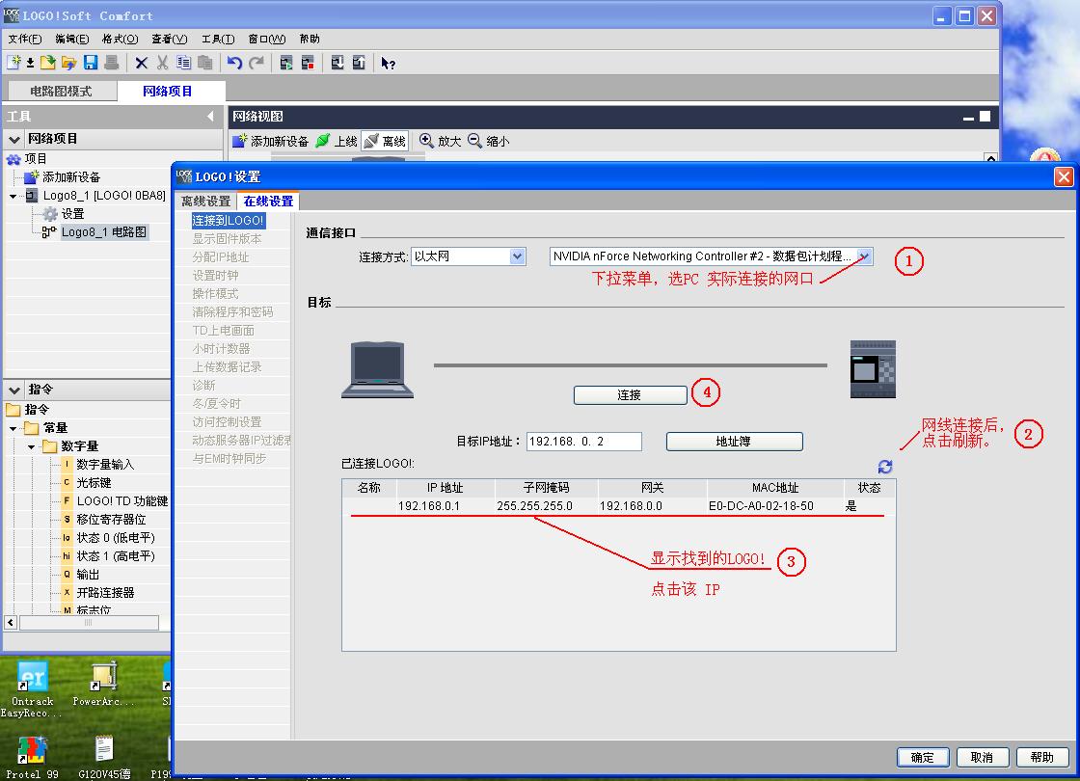Click the instruction tree horizontal scrollbar
The image size is (1080, 781).
pyautogui.click(x=88, y=623)
